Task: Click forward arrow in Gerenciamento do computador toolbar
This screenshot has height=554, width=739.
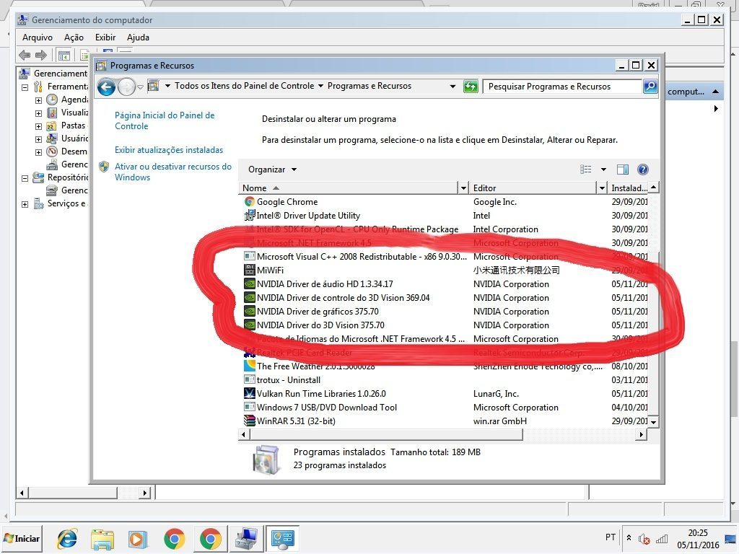Action: pos(41,55)
